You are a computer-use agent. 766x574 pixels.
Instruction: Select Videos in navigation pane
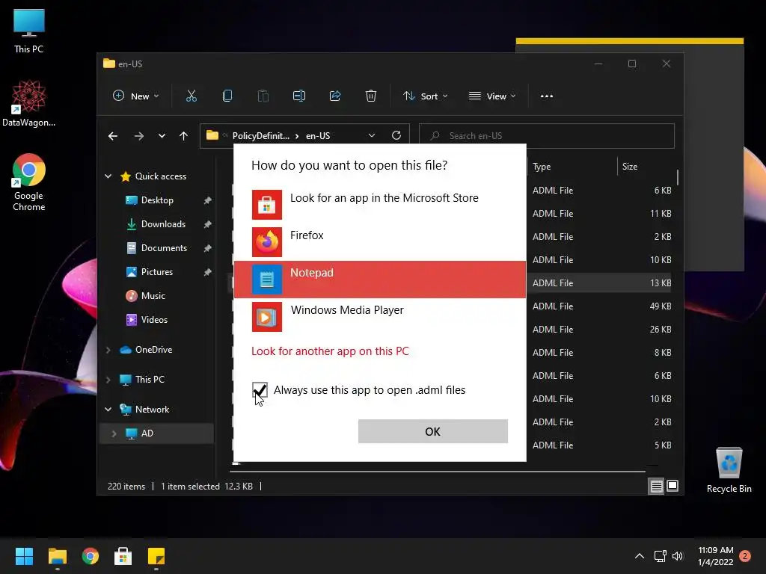coord(154,320)
